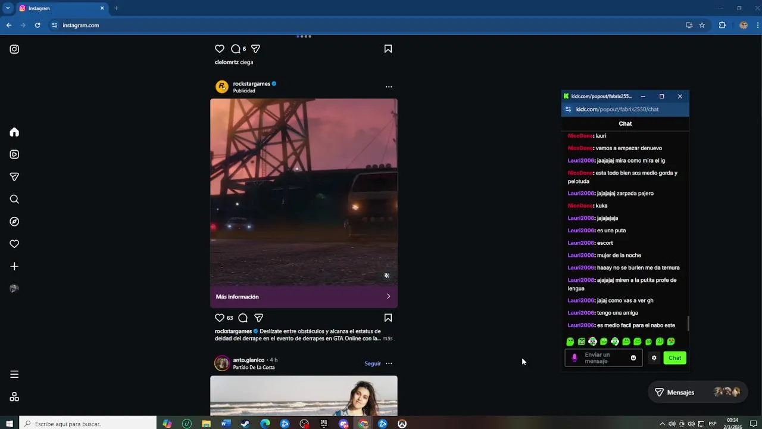The height and width of the screenshot is (429, 762).
Task: Open the anto.gianico username link
Action: (249, 360)
